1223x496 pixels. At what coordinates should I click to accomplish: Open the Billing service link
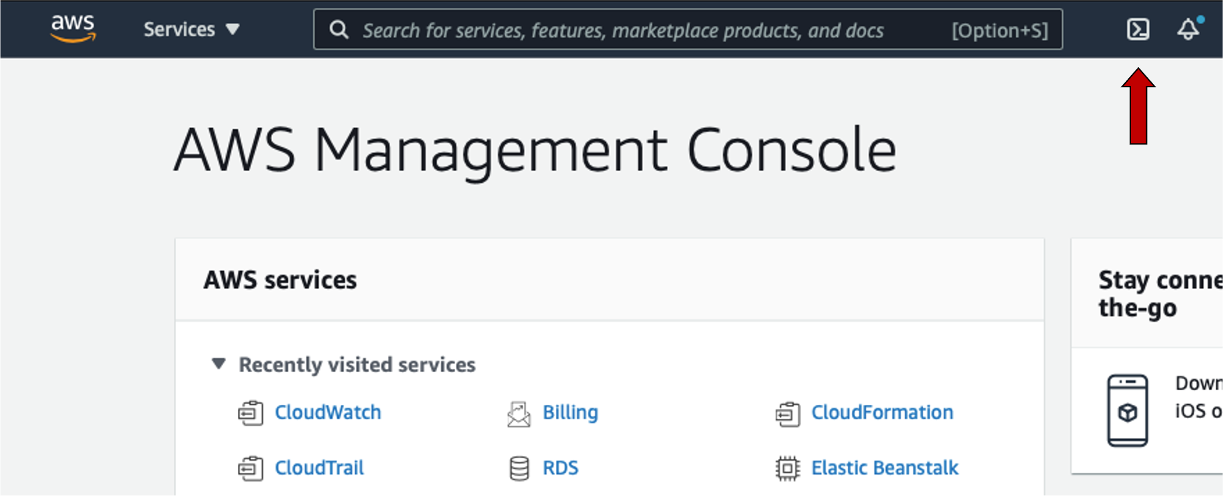point(571,413)
